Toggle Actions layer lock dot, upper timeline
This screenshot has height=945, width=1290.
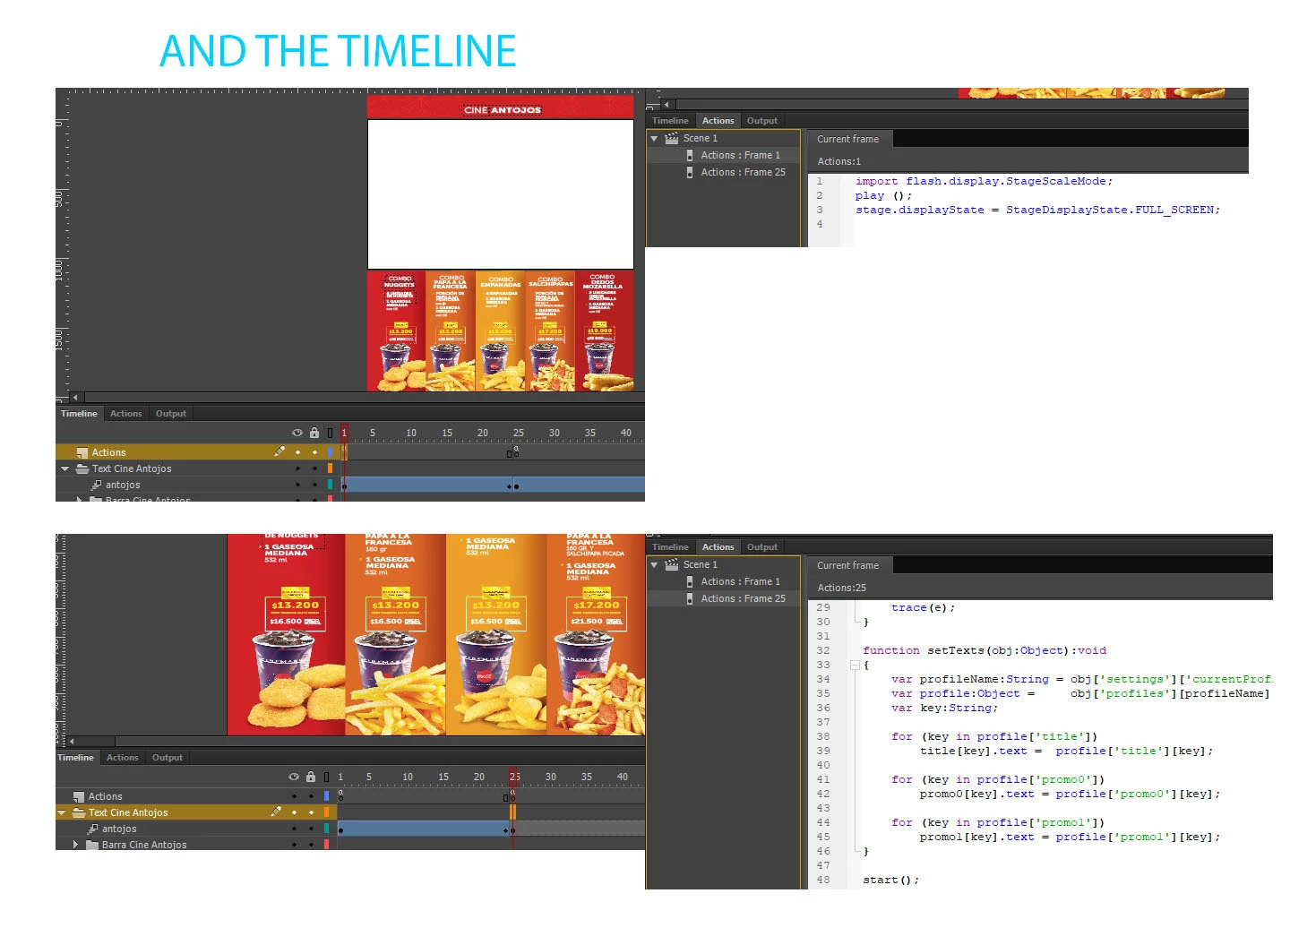[x=314, y=452]
